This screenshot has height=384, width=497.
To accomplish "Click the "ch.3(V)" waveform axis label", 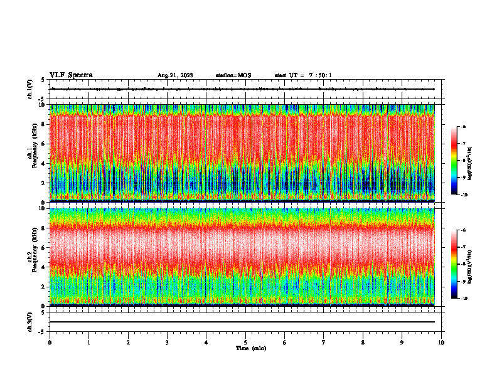I will [x=30, y=322].
